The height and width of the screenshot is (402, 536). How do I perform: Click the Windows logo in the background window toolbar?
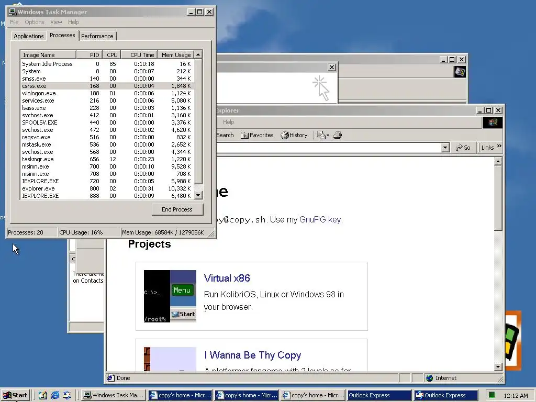click(460, 72)
